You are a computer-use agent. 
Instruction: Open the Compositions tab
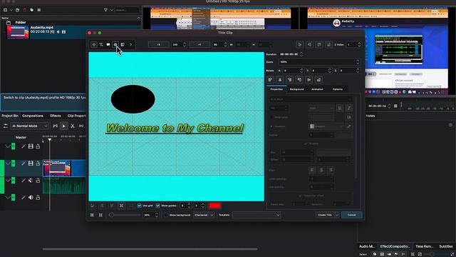pos(33,116)
